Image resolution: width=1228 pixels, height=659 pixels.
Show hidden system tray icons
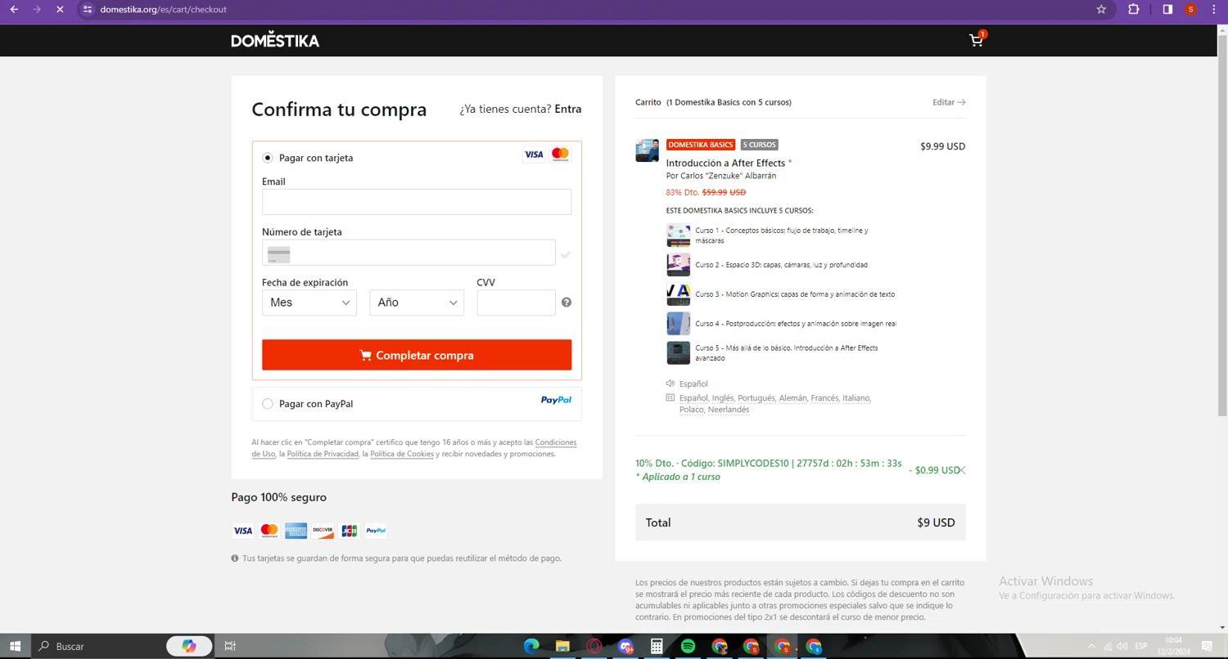1091,646
